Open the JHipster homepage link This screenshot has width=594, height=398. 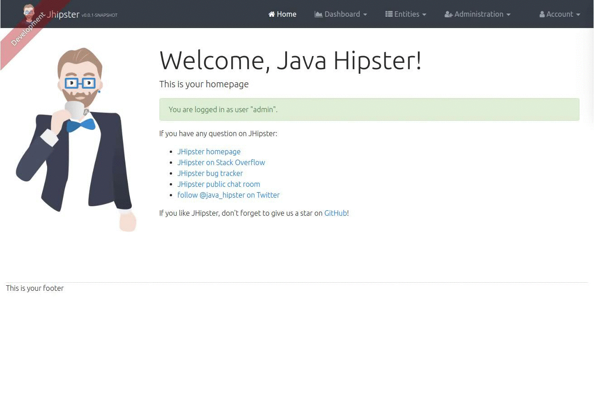209,152
